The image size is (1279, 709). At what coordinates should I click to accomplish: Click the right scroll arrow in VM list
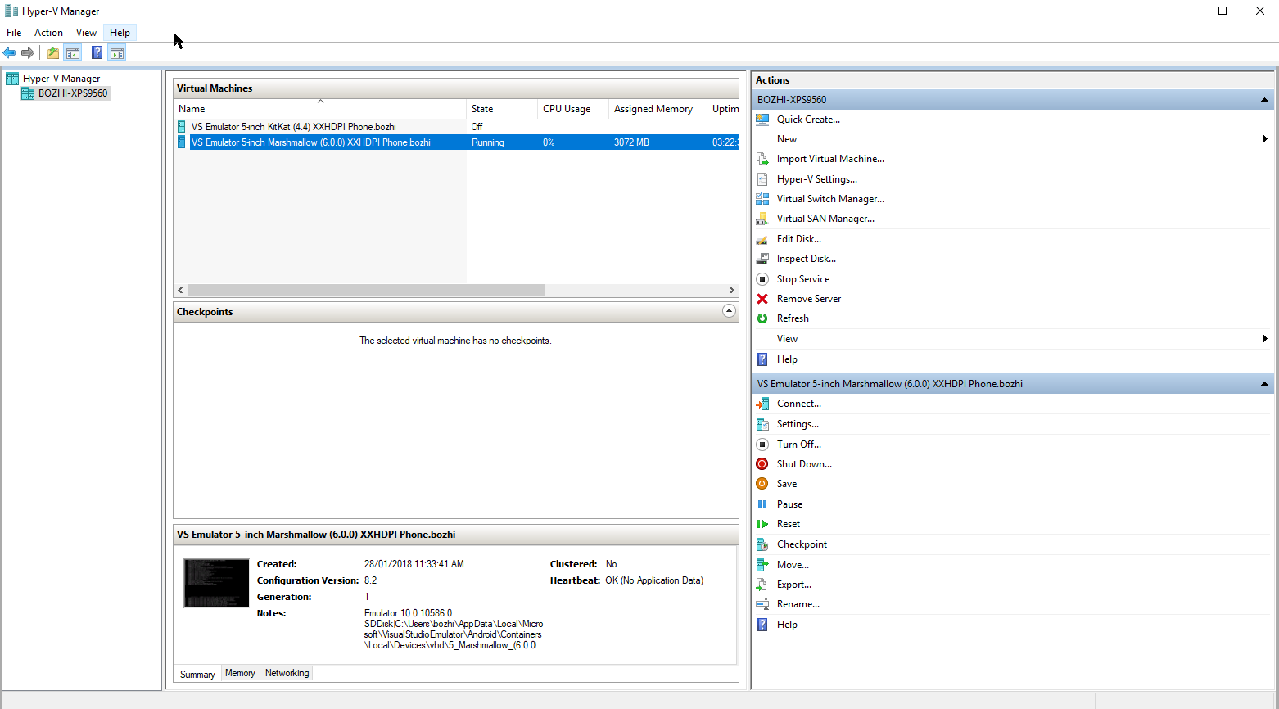pos(732,291)
